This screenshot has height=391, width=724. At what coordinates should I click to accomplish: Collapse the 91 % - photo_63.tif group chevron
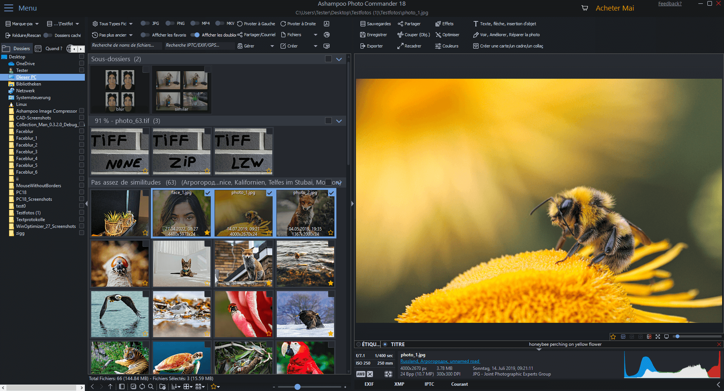click(339, 121)
